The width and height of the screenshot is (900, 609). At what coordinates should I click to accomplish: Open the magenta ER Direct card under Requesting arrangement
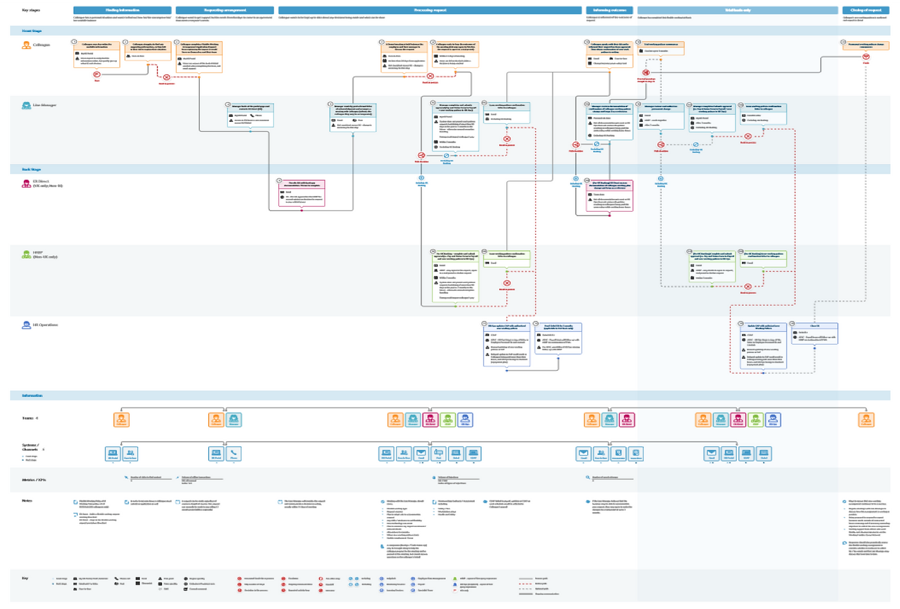302,193
